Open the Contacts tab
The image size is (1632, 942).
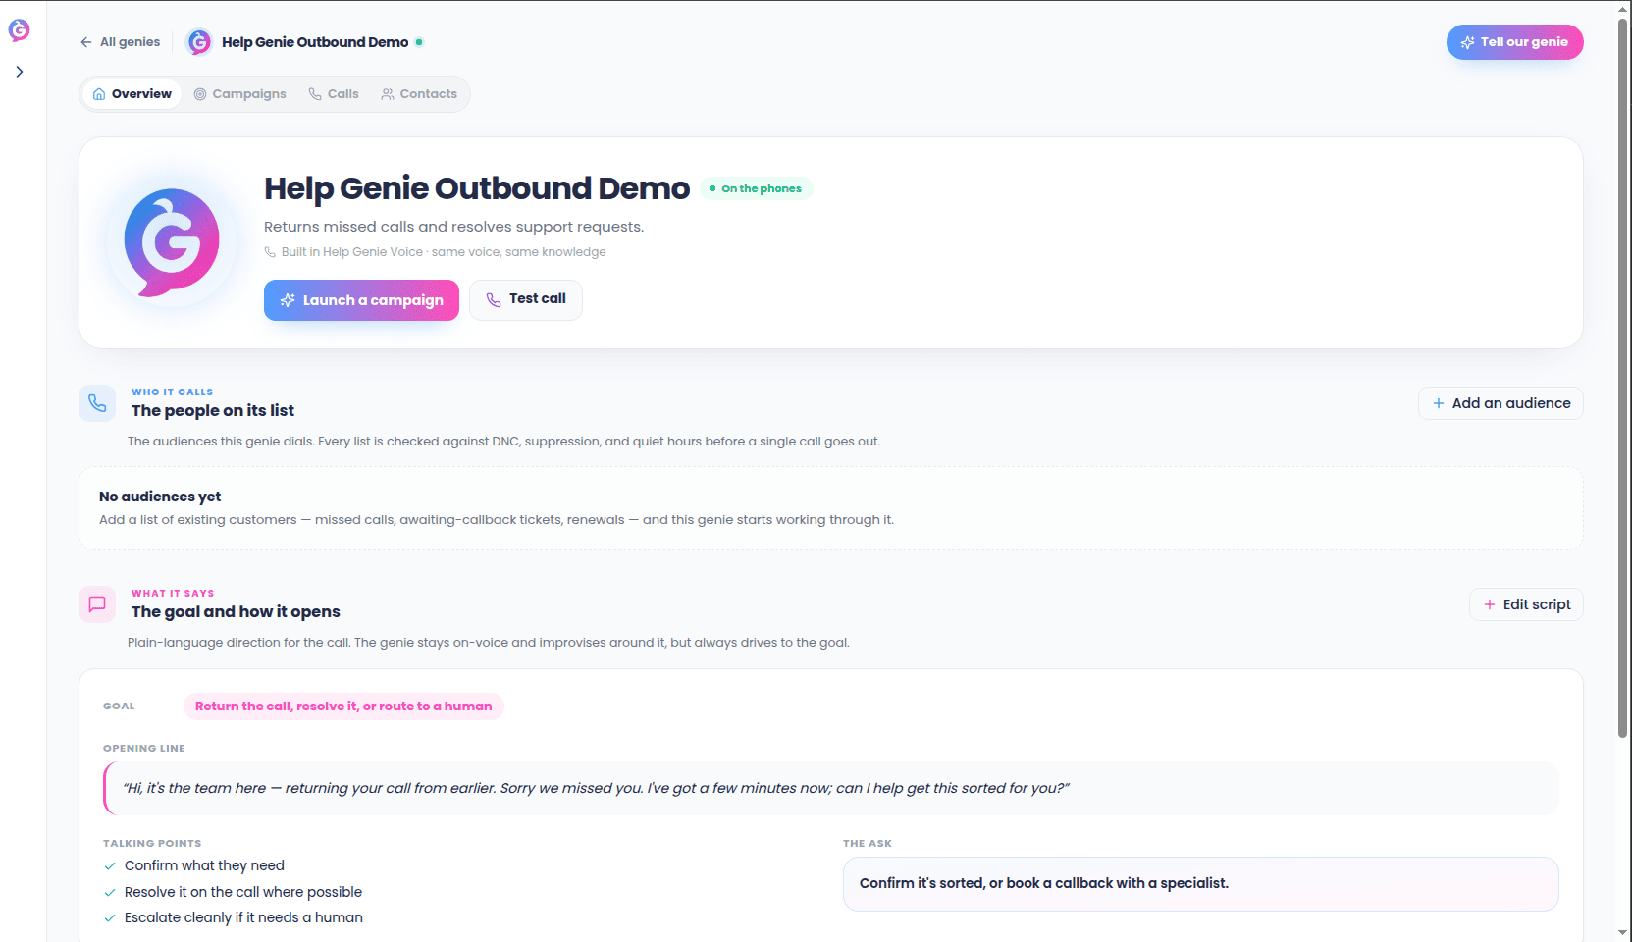[419, 94]
